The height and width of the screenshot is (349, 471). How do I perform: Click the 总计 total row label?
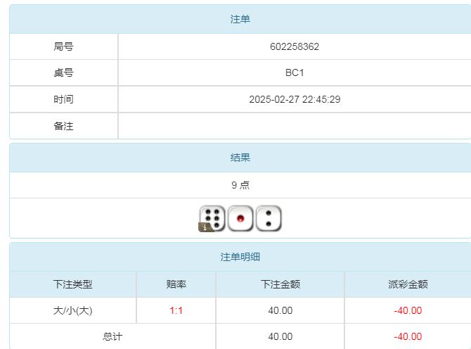click(112, 336)
